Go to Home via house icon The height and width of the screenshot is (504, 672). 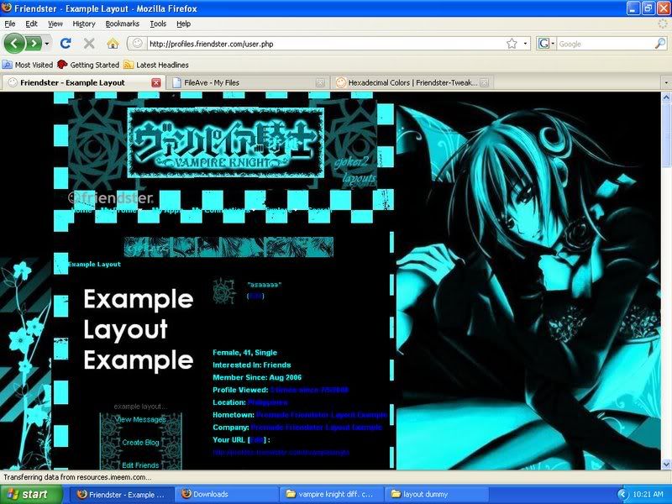click(x=113, y=43)
